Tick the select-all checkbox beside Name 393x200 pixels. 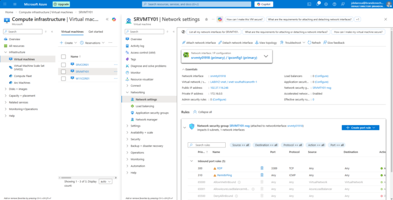63,57
